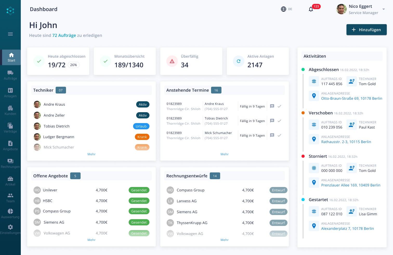The width and height of the screenshot is (393, 255).
Task: Click the Hinzufügen button
Action: [366, 30]
